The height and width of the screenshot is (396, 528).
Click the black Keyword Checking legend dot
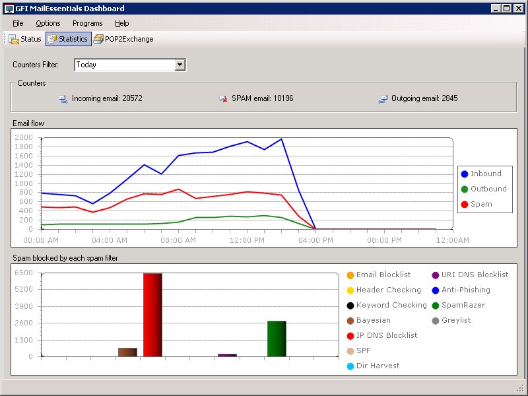[x=350, y=306]
